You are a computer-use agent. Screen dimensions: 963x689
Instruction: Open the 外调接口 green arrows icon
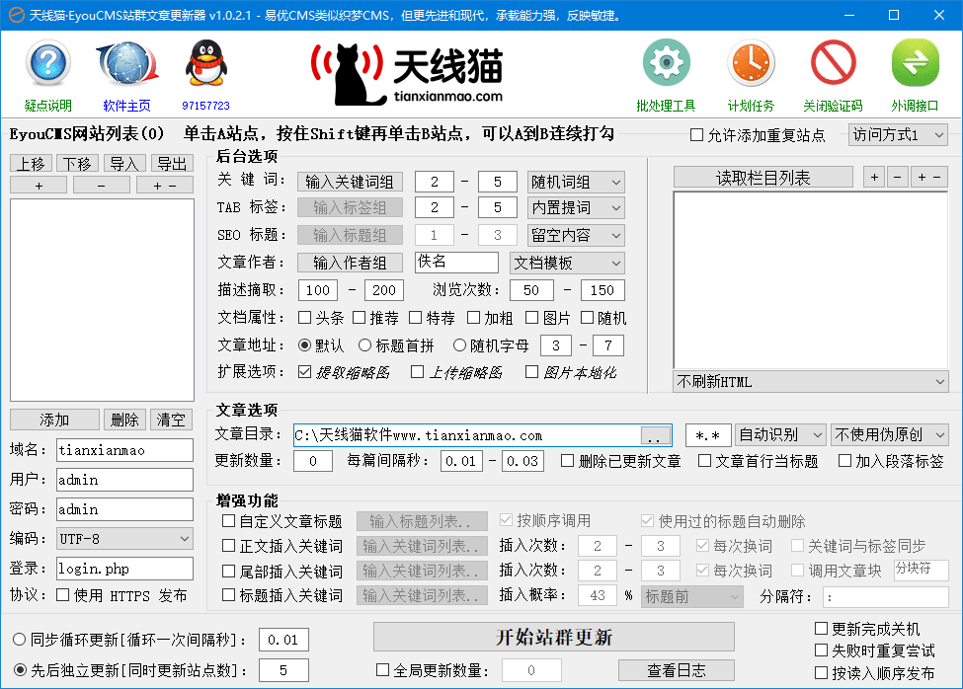point(915,62)
